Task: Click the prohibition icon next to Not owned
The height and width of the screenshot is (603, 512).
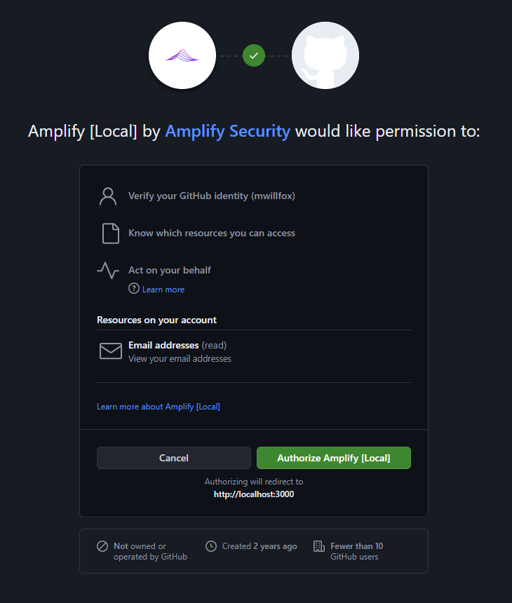Action: click(x=104, y=546)
